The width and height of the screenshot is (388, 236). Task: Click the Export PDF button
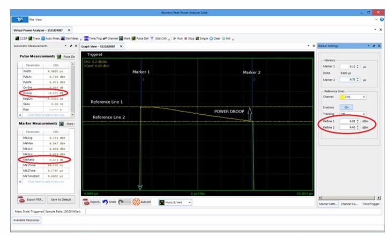31,200
